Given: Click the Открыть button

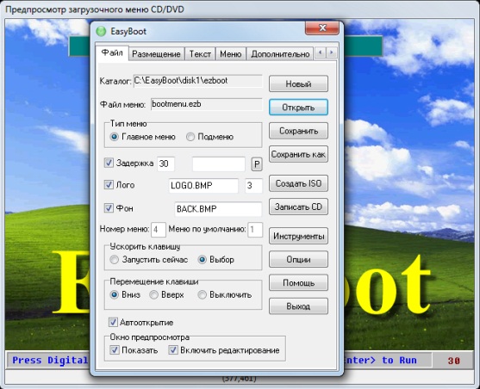Looking at the screenshot, I should point(298,108).
